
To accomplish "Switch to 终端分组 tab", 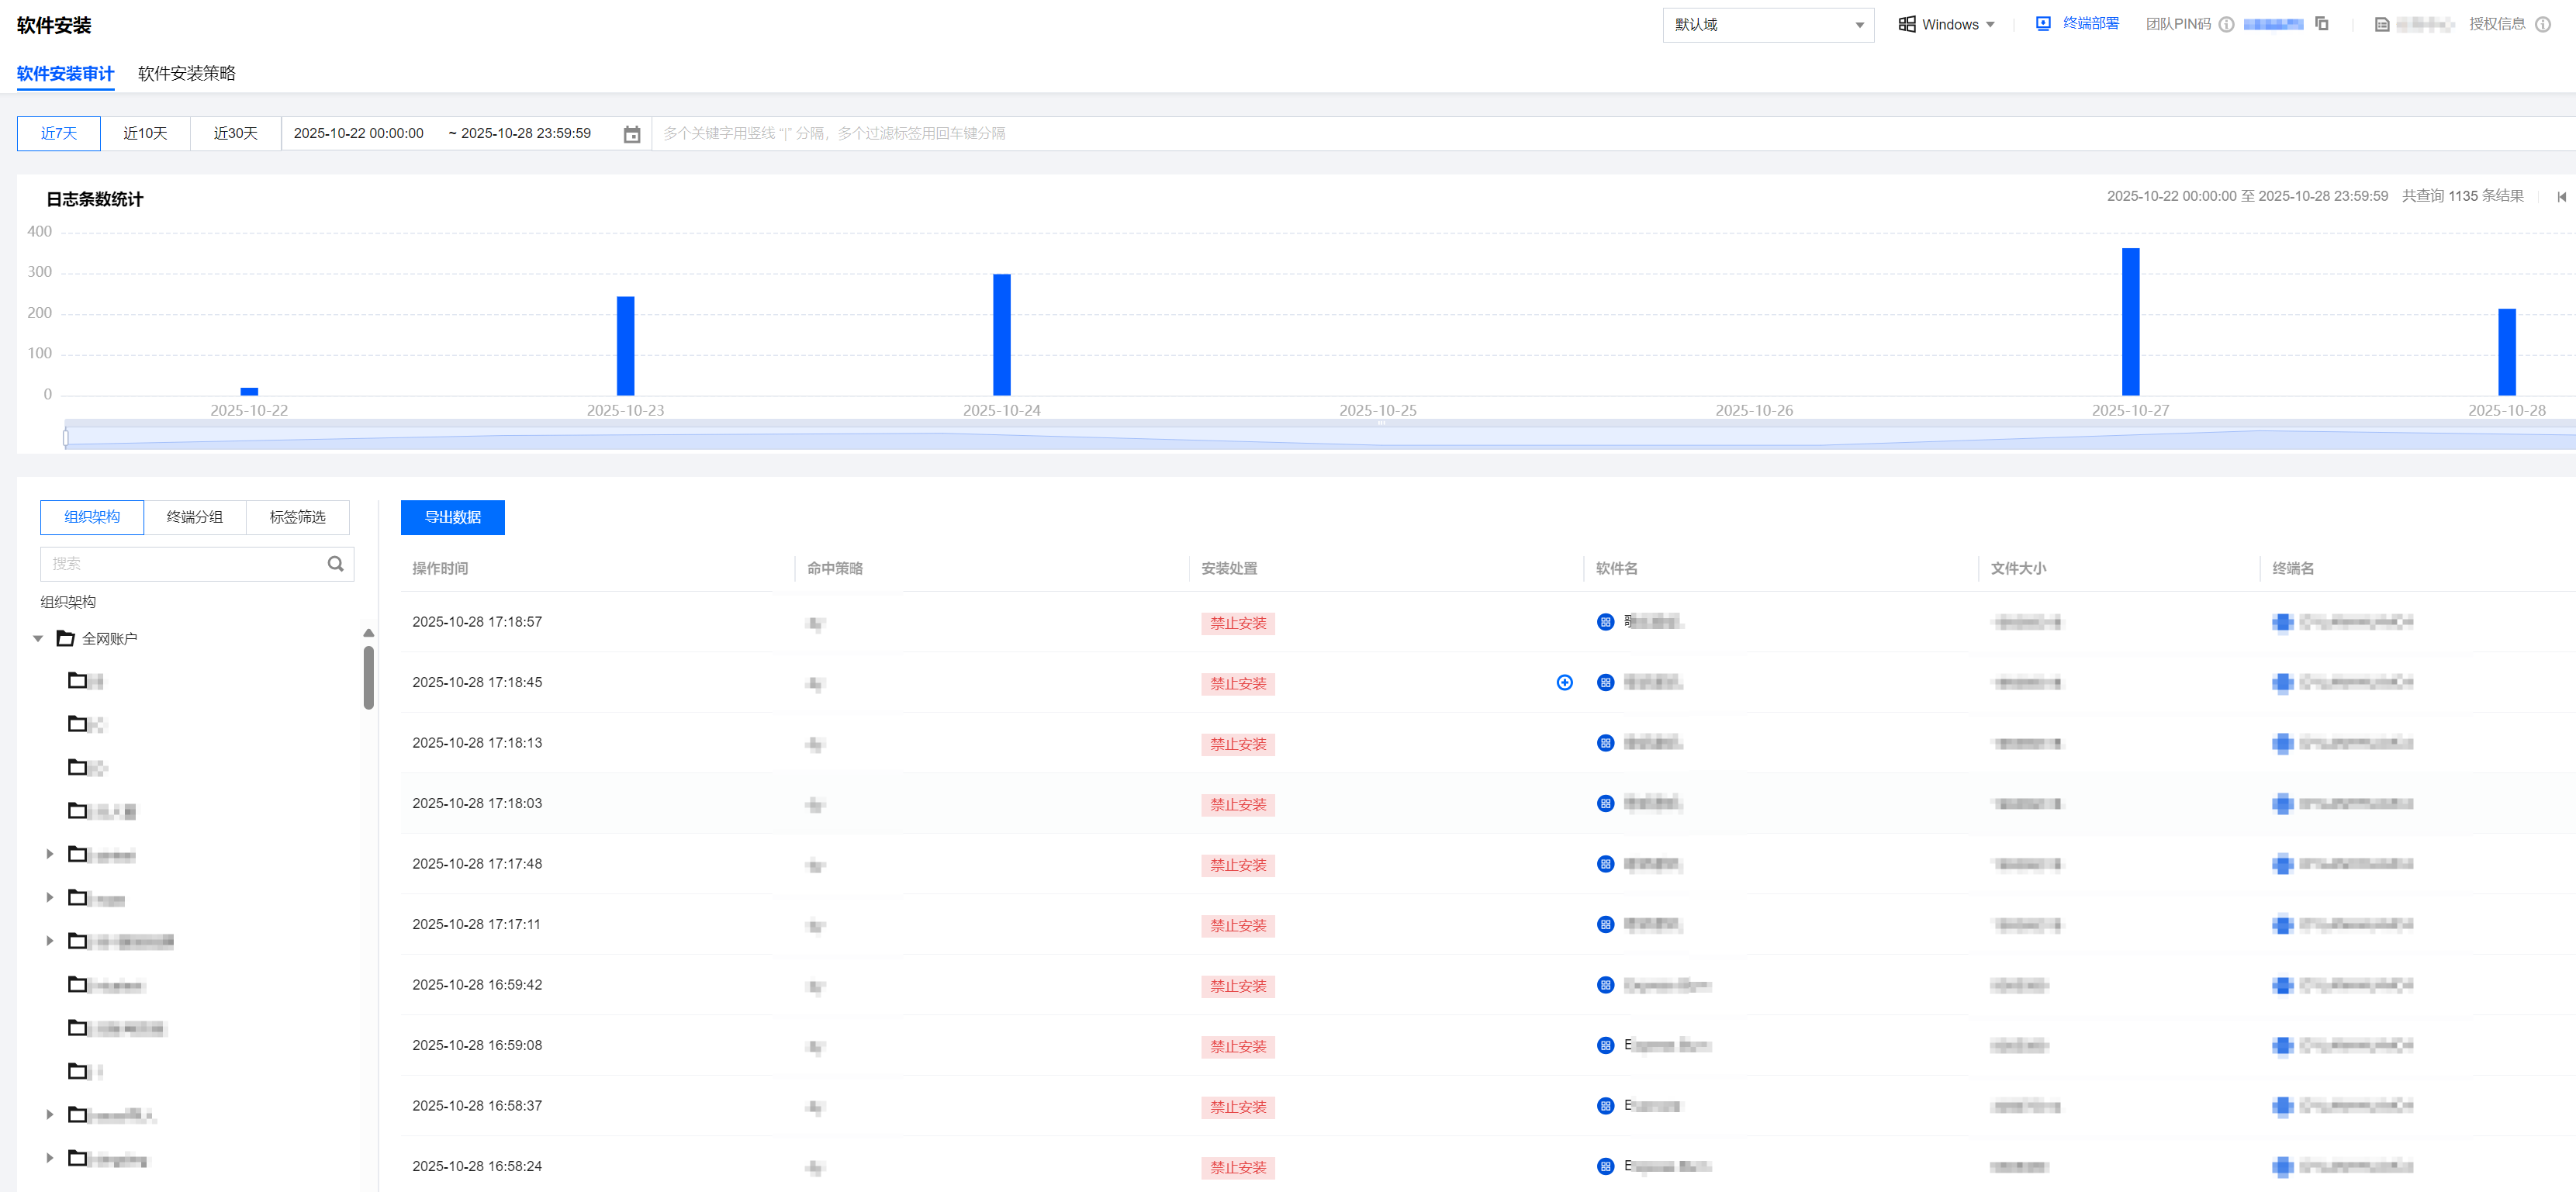I will pyautogui.click(x=194, y=517).
